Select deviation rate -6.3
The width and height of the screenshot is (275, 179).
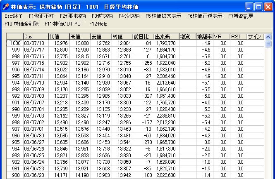(205, 63)
